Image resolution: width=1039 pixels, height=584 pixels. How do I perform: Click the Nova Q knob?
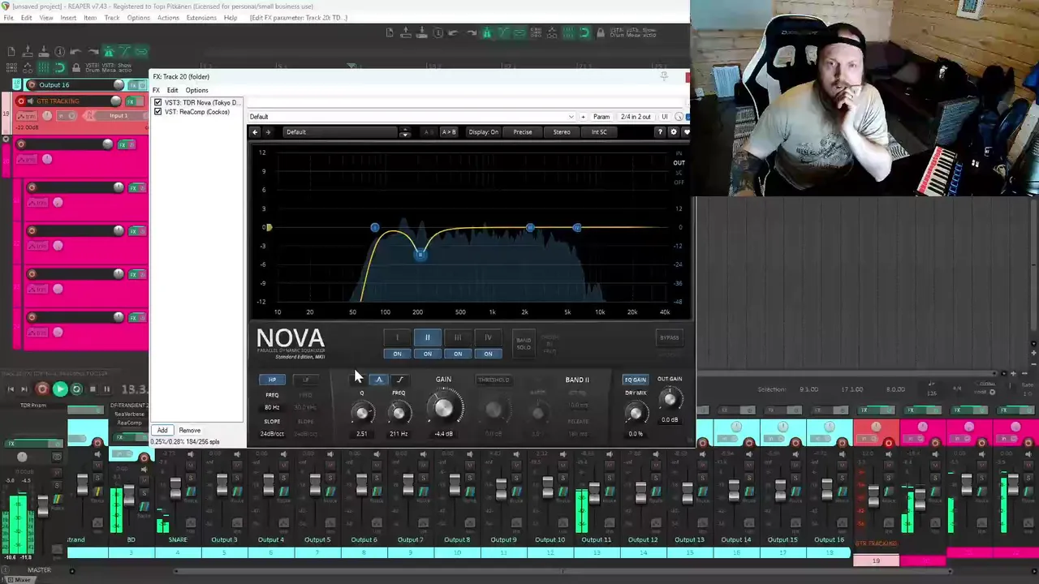point(362,414)
